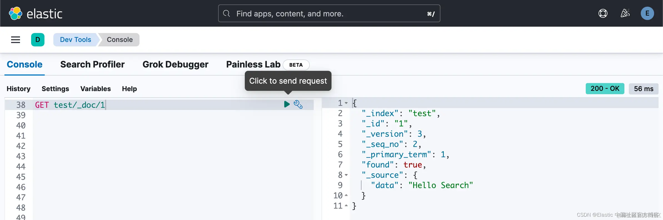This screenshot has width=663, height=220.
Task: Open the user avatar E menu
Action: [647, 13]
